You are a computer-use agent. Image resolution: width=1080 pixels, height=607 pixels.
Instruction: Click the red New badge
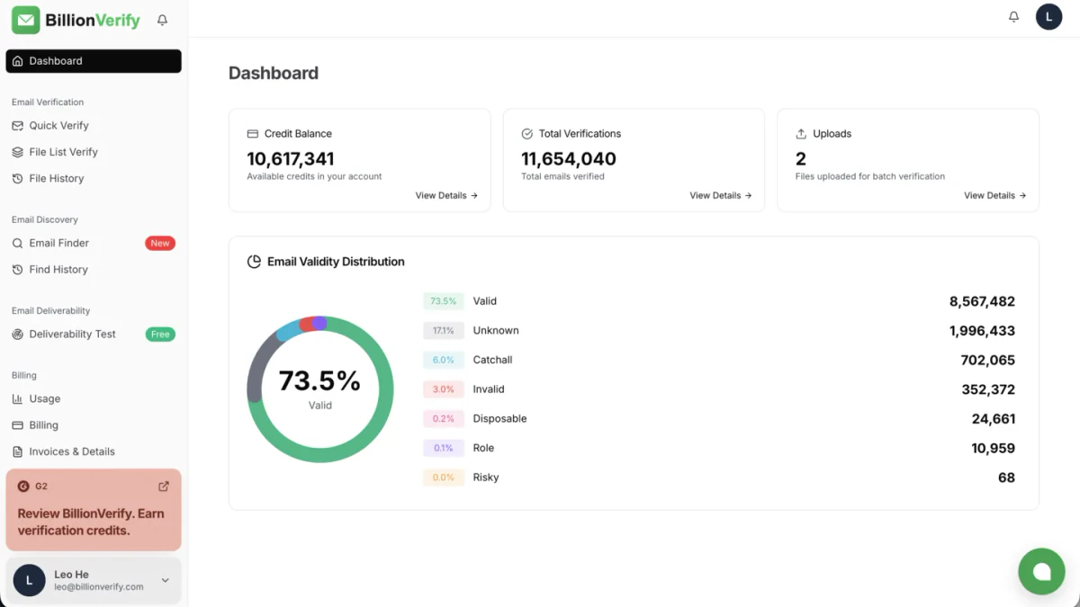160,243
